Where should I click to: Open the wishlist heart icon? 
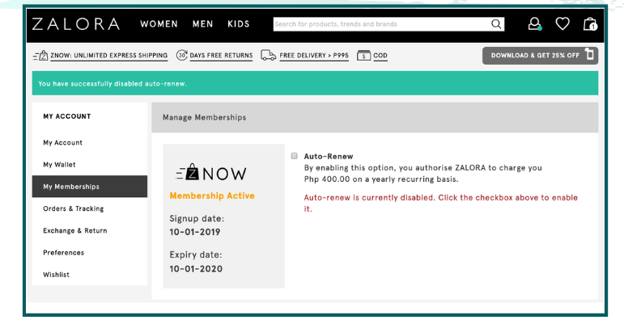tap(562, 23)
